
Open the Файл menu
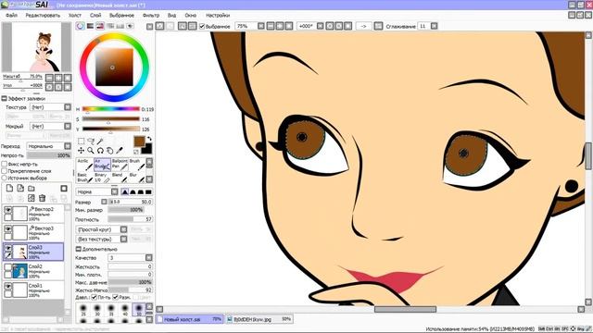[11, 15]
